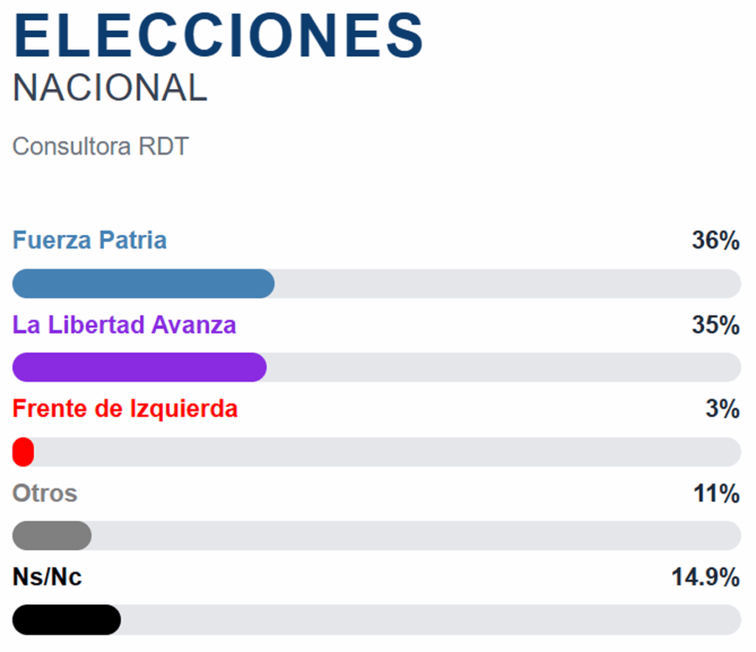Select the Frente de Izquierda label
The image size is (756, 652).
click(x=125, y=409)
